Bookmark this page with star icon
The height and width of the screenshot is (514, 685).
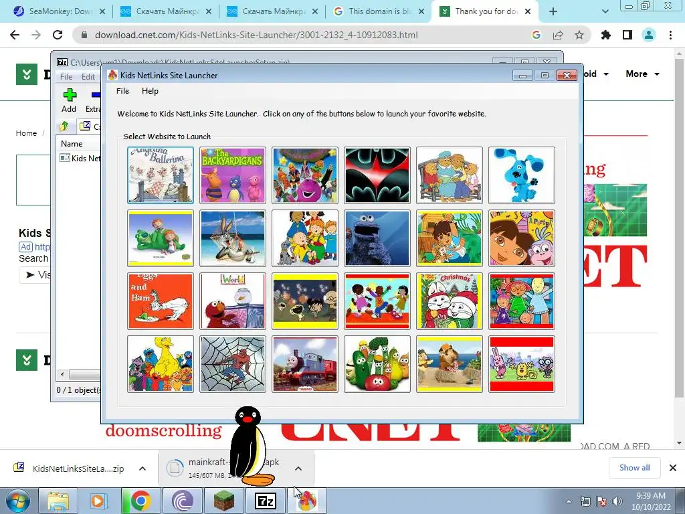pyautogui.click(x=579, y=35)
